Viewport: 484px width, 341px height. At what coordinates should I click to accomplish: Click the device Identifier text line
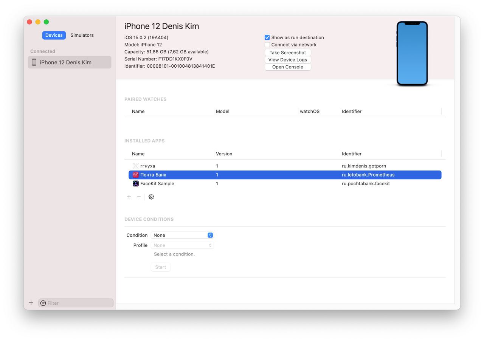point(169,66)
